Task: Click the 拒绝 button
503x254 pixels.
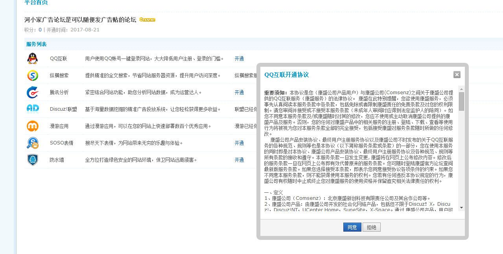Action: click(372, 227)
